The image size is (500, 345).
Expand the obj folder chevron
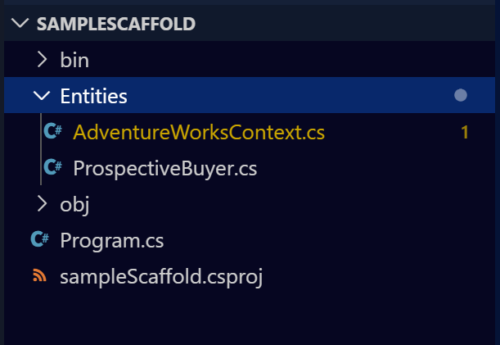click(x=42, y=204)
